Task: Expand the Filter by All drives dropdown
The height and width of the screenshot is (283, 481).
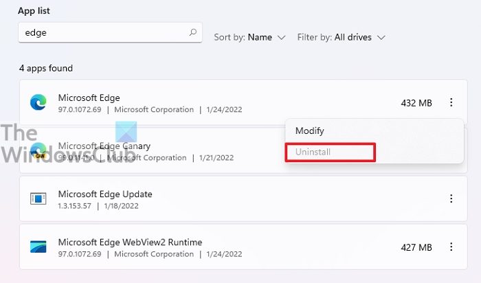Action: pos(341,37)
